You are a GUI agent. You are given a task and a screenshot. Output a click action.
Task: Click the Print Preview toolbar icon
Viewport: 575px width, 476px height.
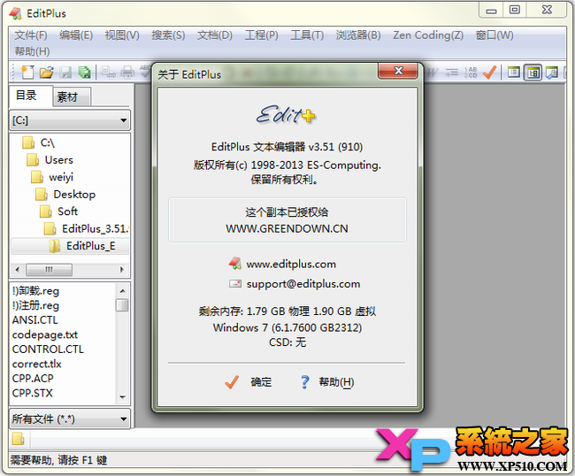pos(109,73)
